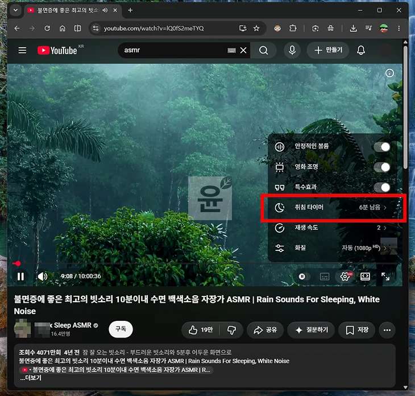Mute the tab audio speaker icon
The image size is (415, 396).
click(105, 10)
